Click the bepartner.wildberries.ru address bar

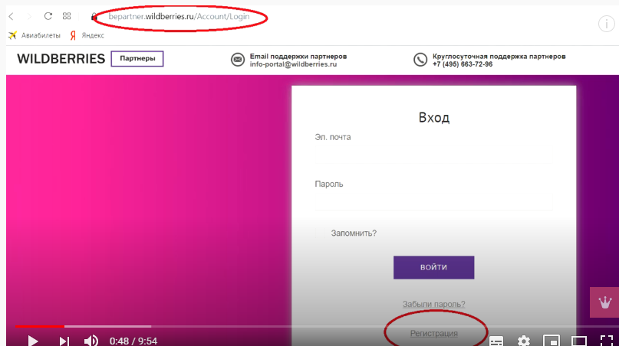pyautogui.click(x=179, y=17)
